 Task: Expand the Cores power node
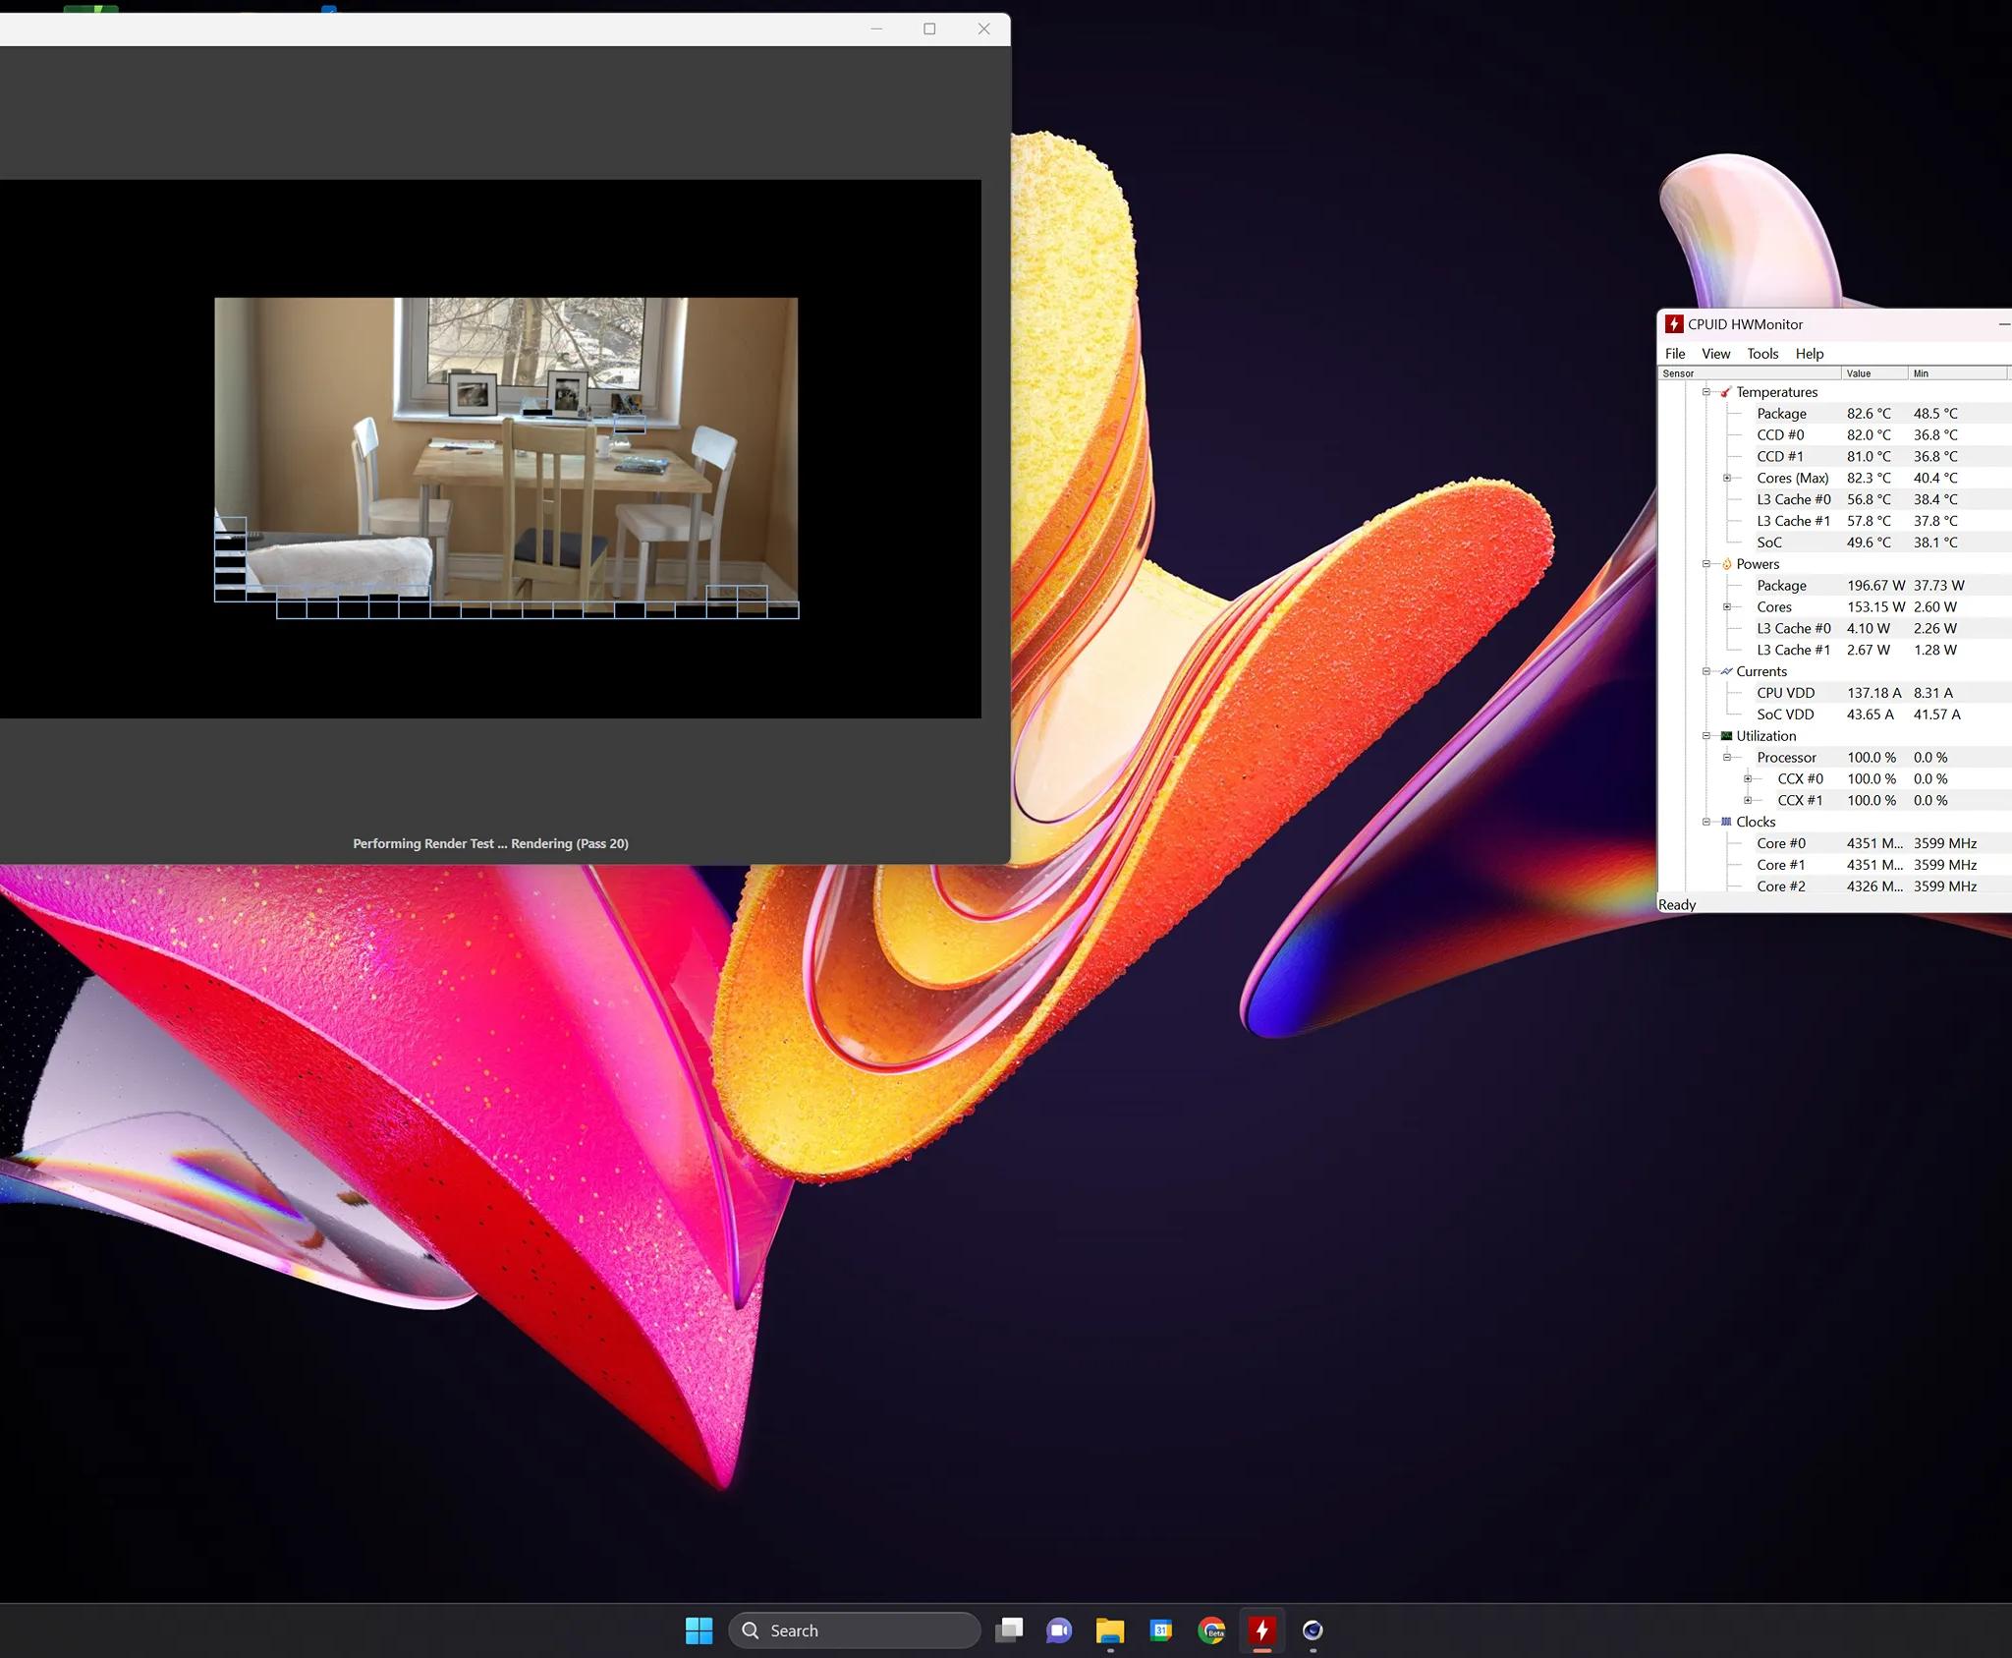[x=1727, y=607]
